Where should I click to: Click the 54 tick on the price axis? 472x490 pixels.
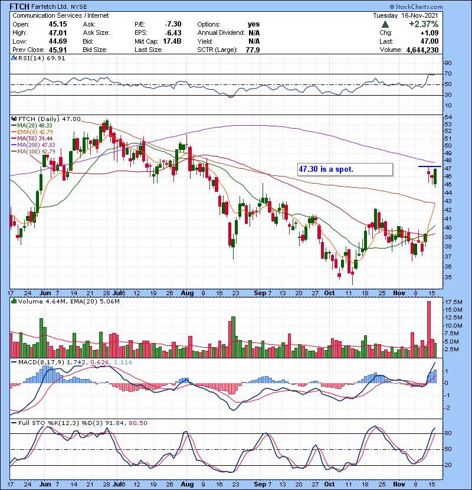pyautogui.click(x=448, y=117)
